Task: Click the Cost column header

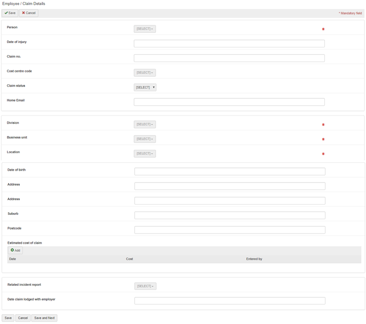Action: [x=130, y=259]
